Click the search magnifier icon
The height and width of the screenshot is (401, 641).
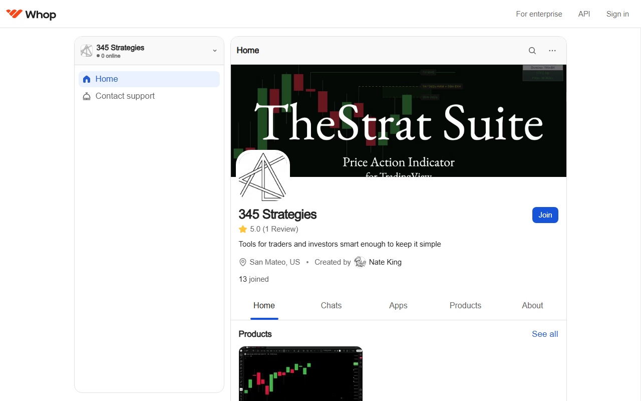pyautogui.click(x=532, y=51)
